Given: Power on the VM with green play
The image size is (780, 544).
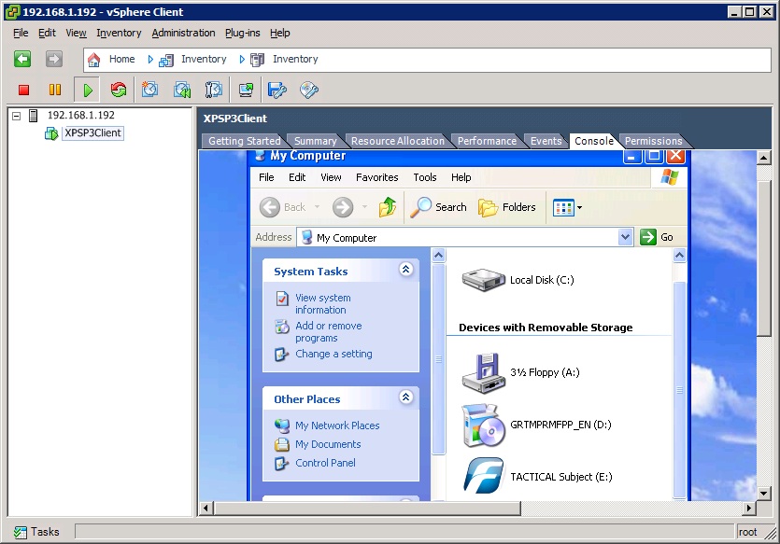Looking at the screenshot, I should pos(88,90).
